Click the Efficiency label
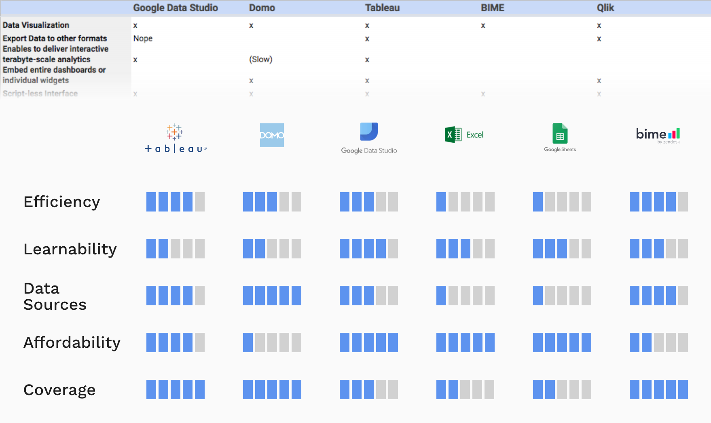 click(x=62, y=202)
